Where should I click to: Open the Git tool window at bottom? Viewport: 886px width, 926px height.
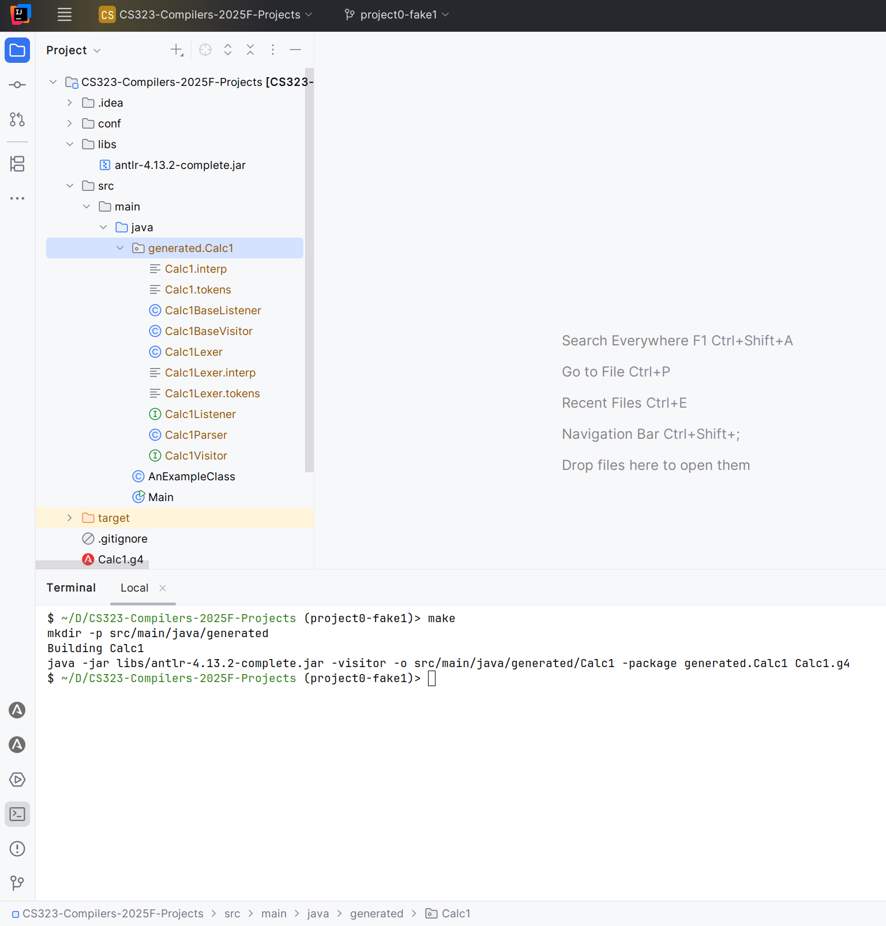(17, 883)
